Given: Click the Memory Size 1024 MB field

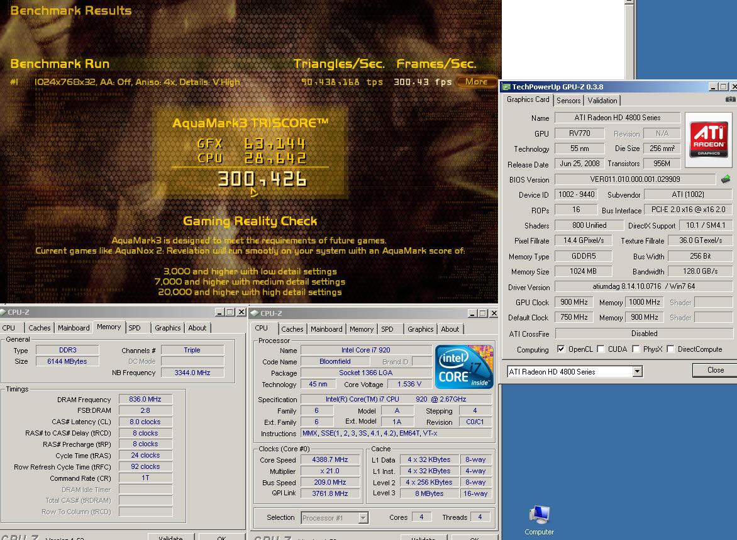Looking at the screenshot, I should pyautogui.click(x=584, y=271).
